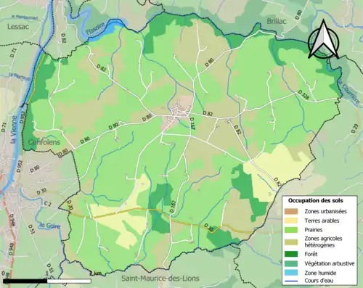The image size is (363, 288).
Task: Click the Lessac commune label
Action: 18,26
